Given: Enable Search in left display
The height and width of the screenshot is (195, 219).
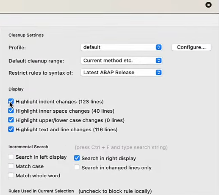Looking at the screenshot, I should 11,157.
